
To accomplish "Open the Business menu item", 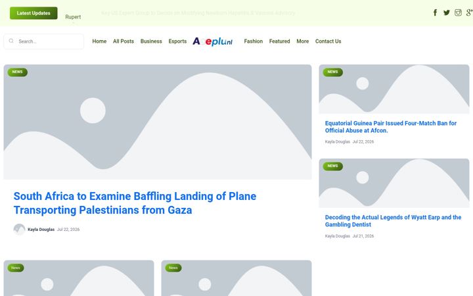I will [x=151, y=41].
